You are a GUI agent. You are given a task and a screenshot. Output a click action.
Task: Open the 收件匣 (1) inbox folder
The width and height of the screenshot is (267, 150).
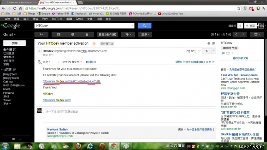10,50
